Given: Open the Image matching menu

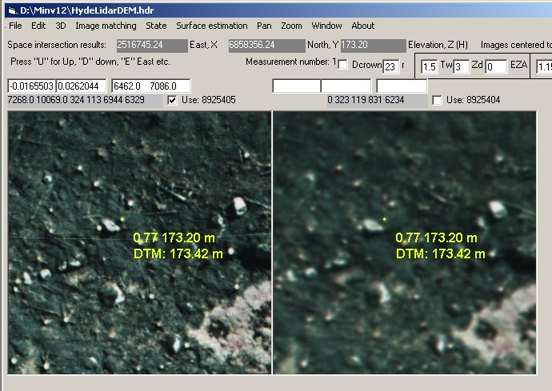Looking at the screenshot, I should [x=106, y=26].
